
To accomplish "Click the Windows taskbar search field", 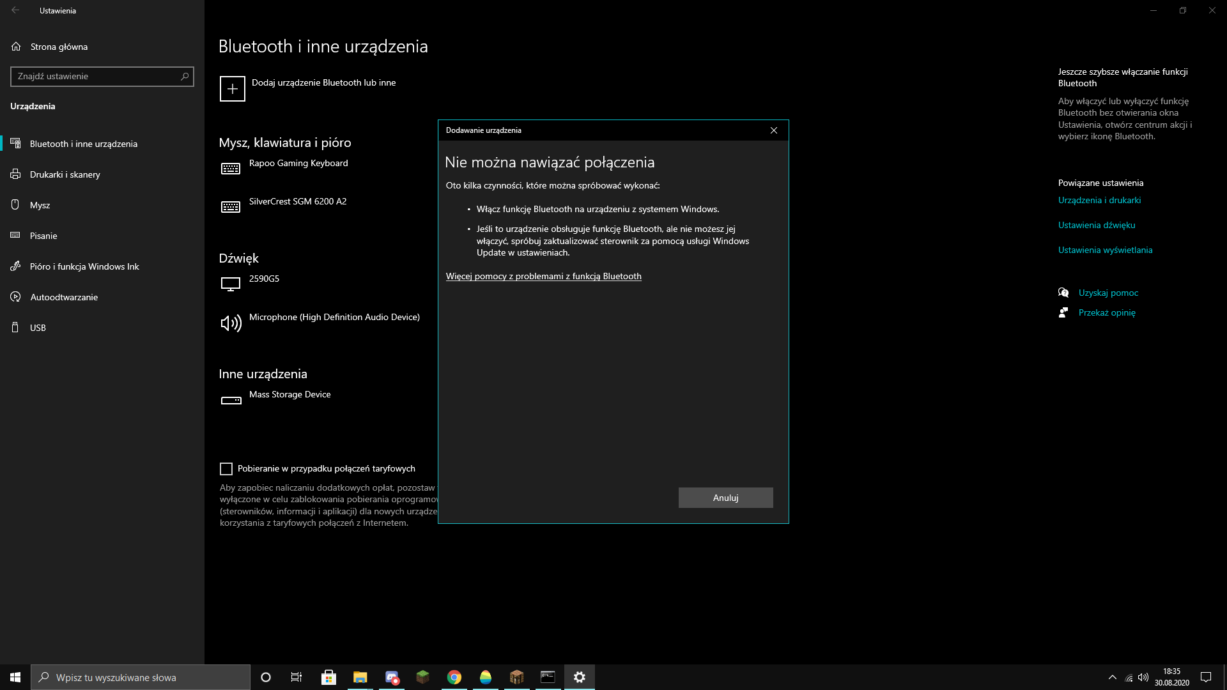I will point(141,677).
